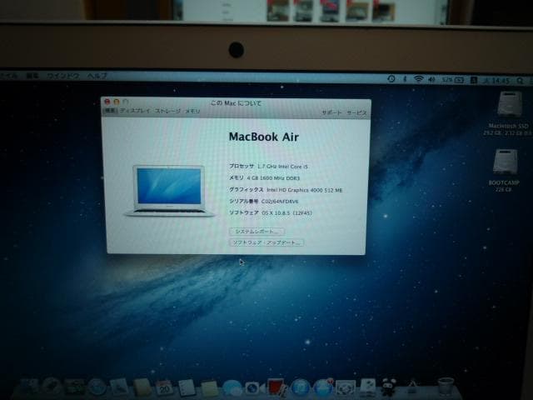Select the 概要 tab

(x=110, y=111)
